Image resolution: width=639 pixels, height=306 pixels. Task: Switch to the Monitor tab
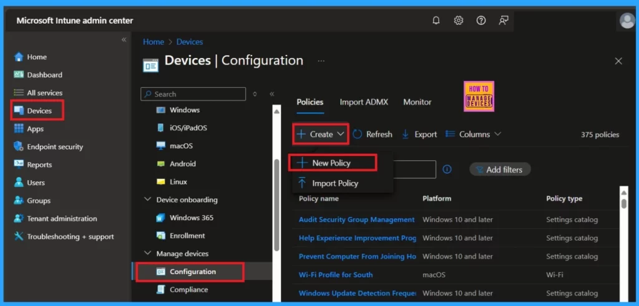(417, 102)
